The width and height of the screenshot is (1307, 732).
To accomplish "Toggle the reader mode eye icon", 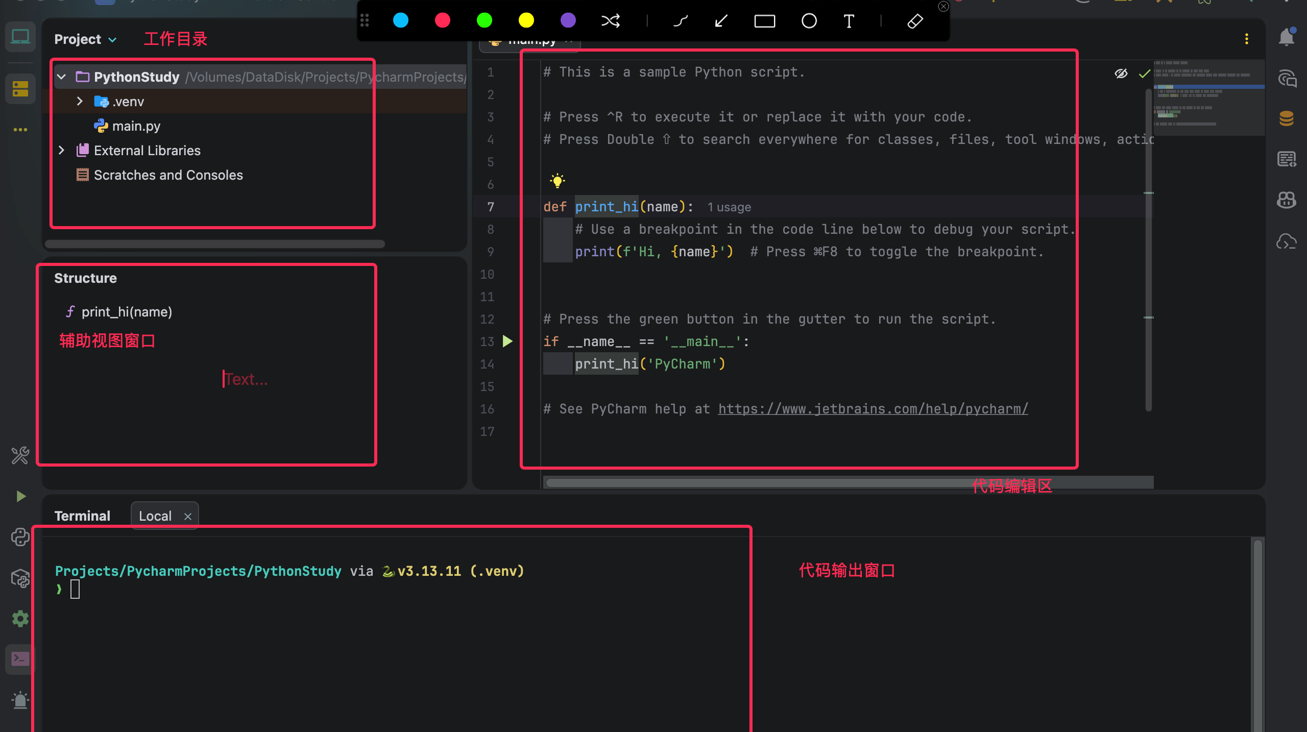I will point(1121,74).
